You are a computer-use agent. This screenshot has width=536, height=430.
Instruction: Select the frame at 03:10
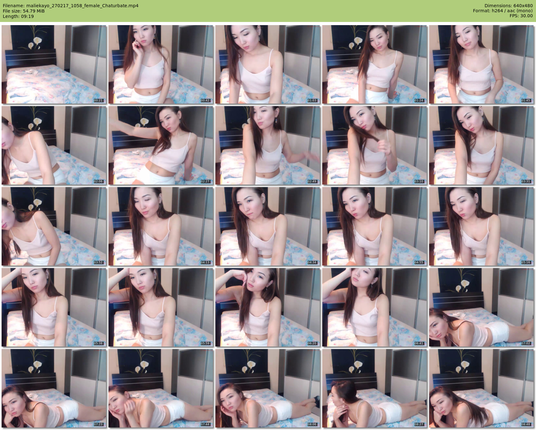(x=375, y=145)
